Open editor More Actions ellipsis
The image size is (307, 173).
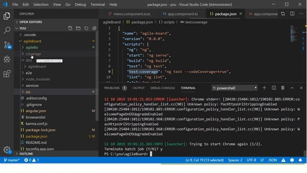pyautogui.click(x=301, y=14)
